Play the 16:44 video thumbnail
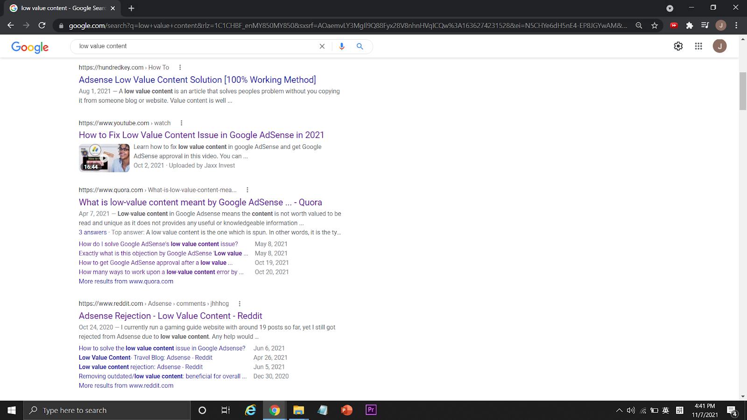Viewport: 747px width, 420px height. coord(104,158)
